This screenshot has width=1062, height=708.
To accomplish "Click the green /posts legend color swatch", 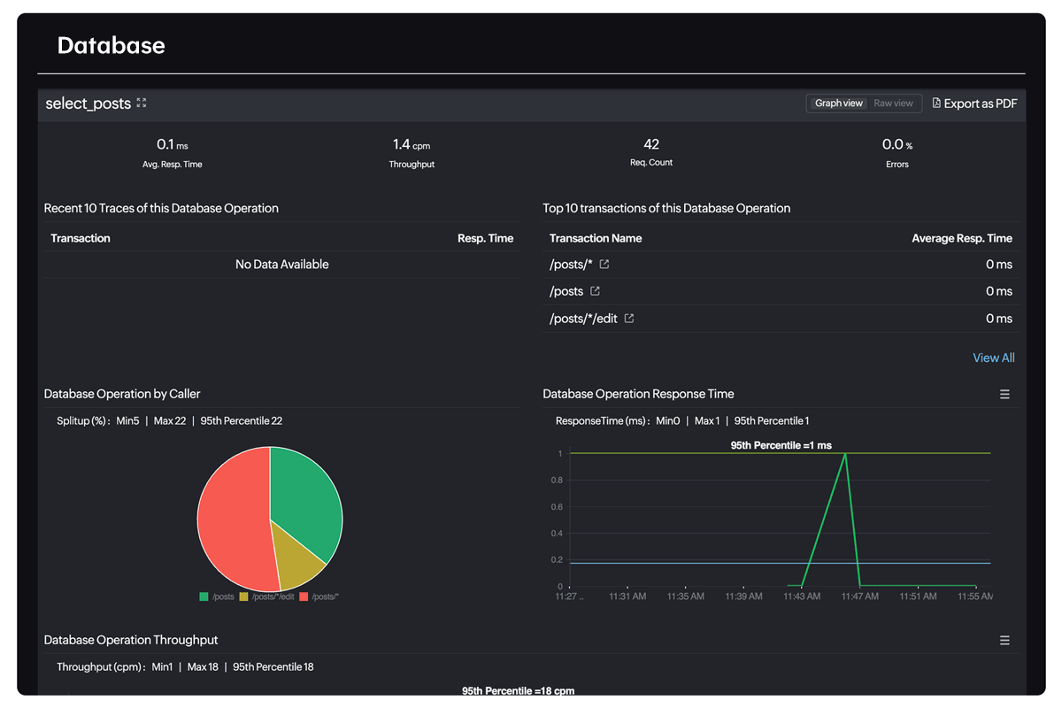I will tap(203, 596).
